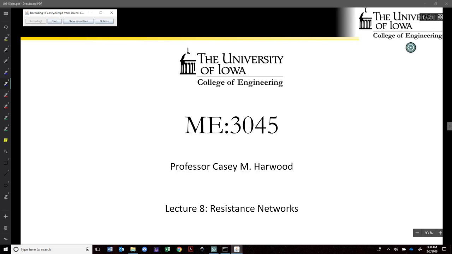Open the circular radial menu button
This screenshot has width=452, height=254.
click(x=411, y=48)
